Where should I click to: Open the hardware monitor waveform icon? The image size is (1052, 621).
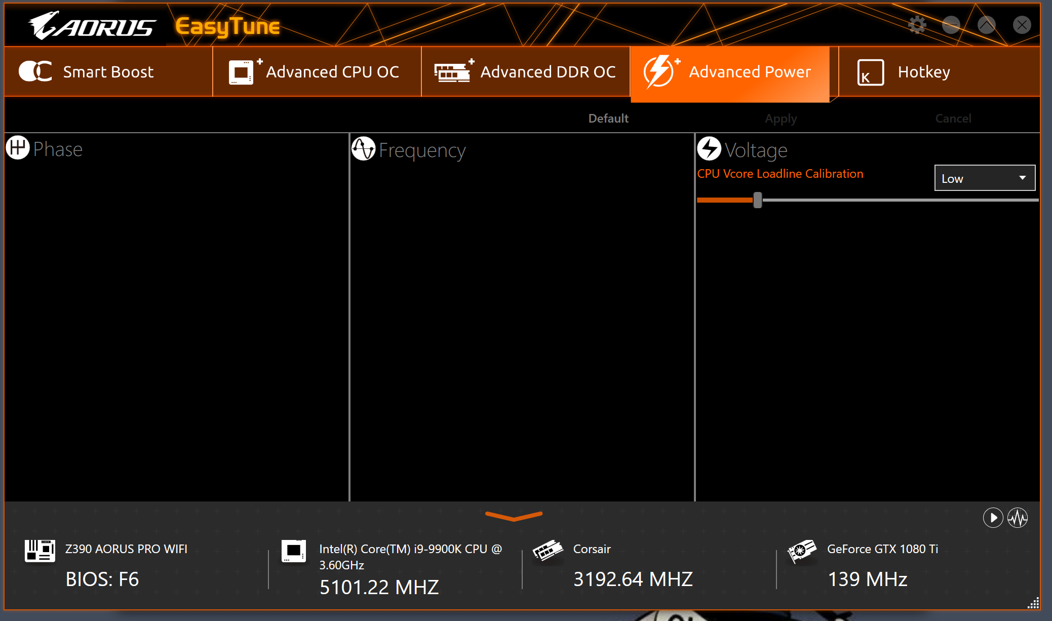tap(1018, 518)
